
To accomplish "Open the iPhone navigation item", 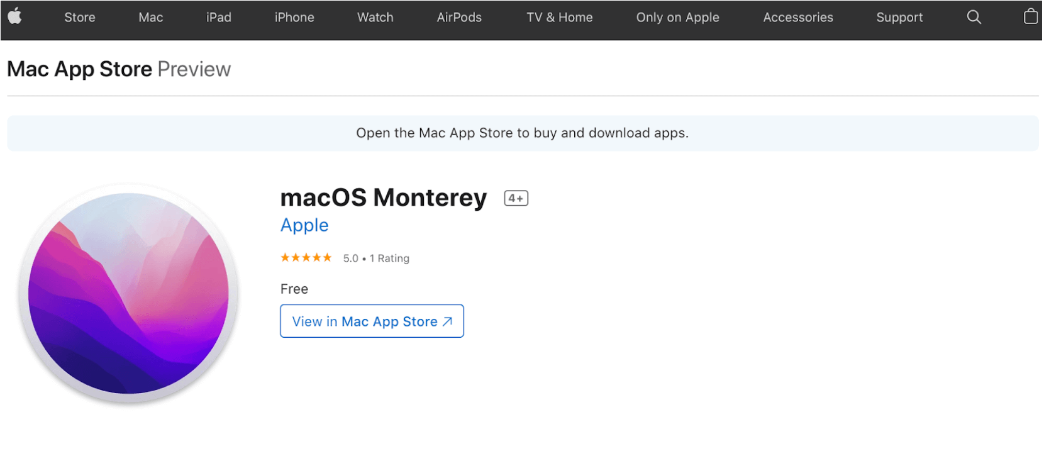I will 294,18.
